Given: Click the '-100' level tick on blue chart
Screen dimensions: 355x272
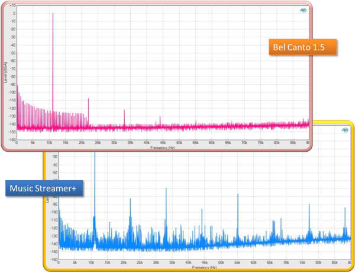Looking at the screenshot, I should point(54,212).
